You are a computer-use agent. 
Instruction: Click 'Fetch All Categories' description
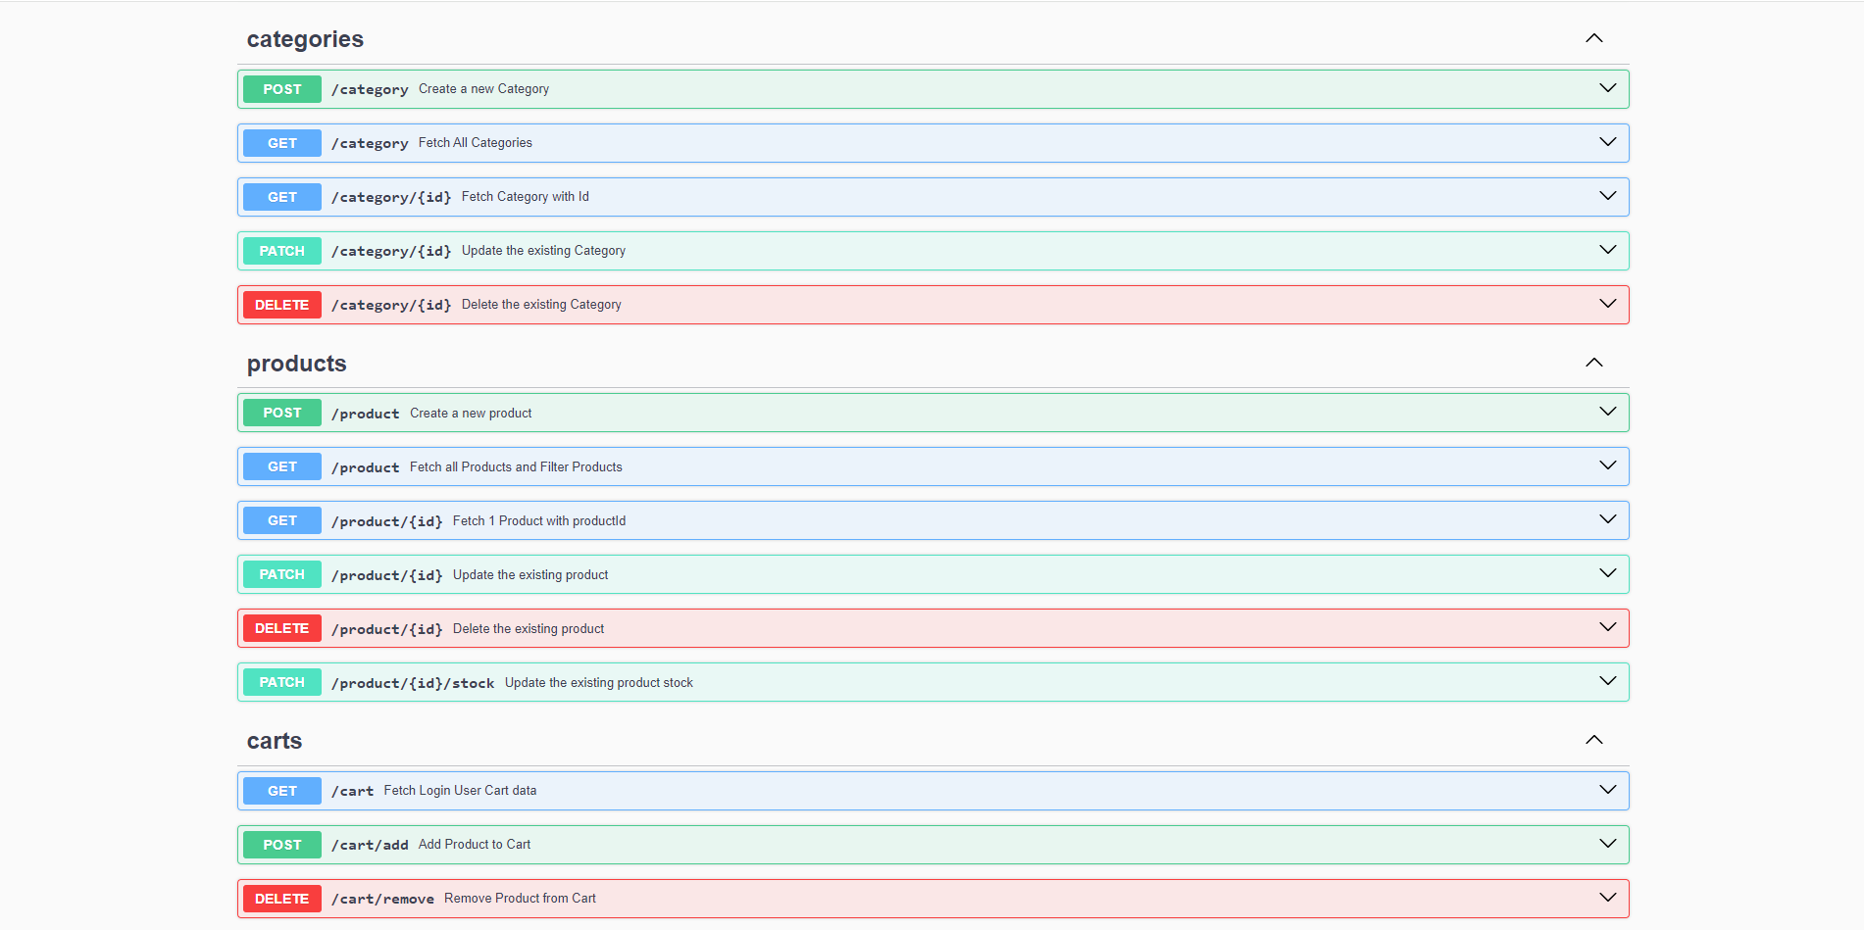(476, 142)
